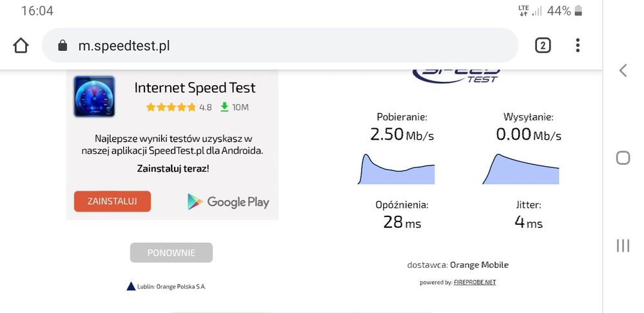The height and width of the screenshot is (313, 644).
Task: Tap the browser home icon
Action: point(21,46)
